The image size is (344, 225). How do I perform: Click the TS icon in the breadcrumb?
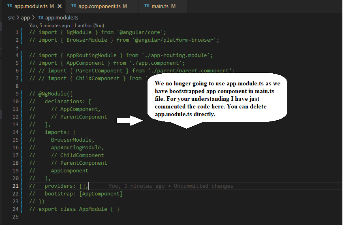41,17
